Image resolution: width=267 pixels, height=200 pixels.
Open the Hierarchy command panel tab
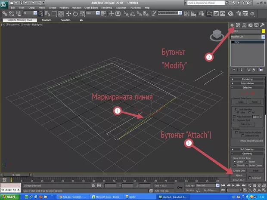(243, 25)
